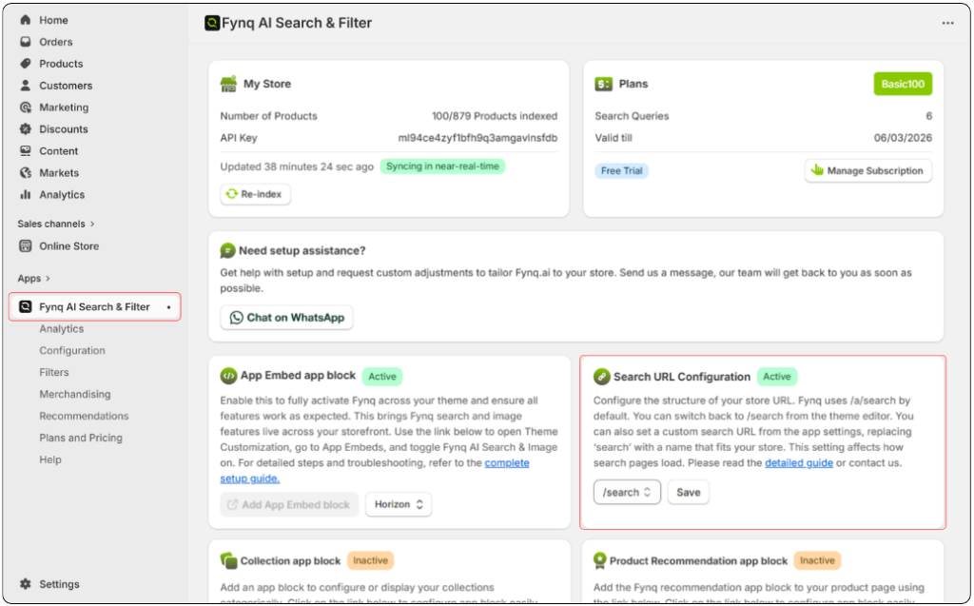Open Recommendations submenu item
The height and width of the screenshot is (606, 974).
[x=84, y=416]
